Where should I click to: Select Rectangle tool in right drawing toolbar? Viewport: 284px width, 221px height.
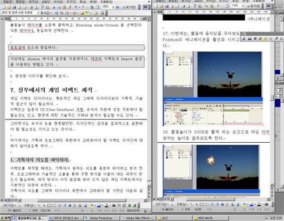[x=202, y=205]
